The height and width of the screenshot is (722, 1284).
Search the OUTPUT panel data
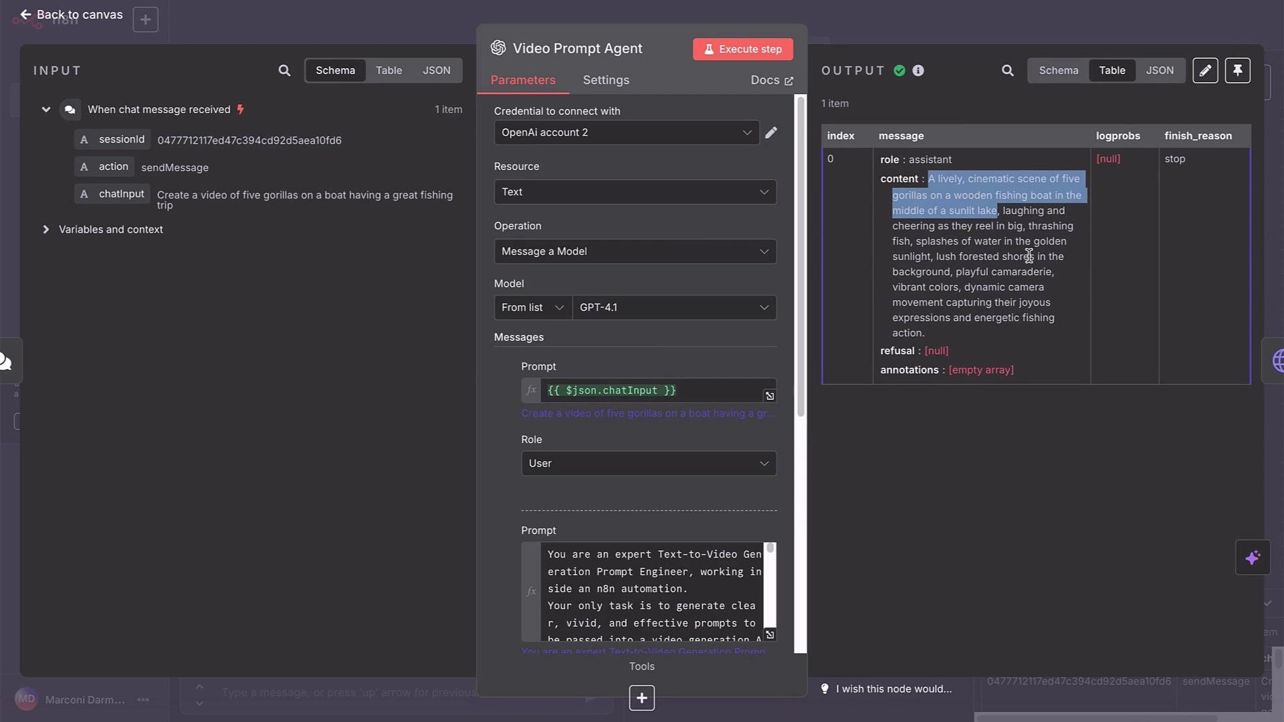[1008, 70]
